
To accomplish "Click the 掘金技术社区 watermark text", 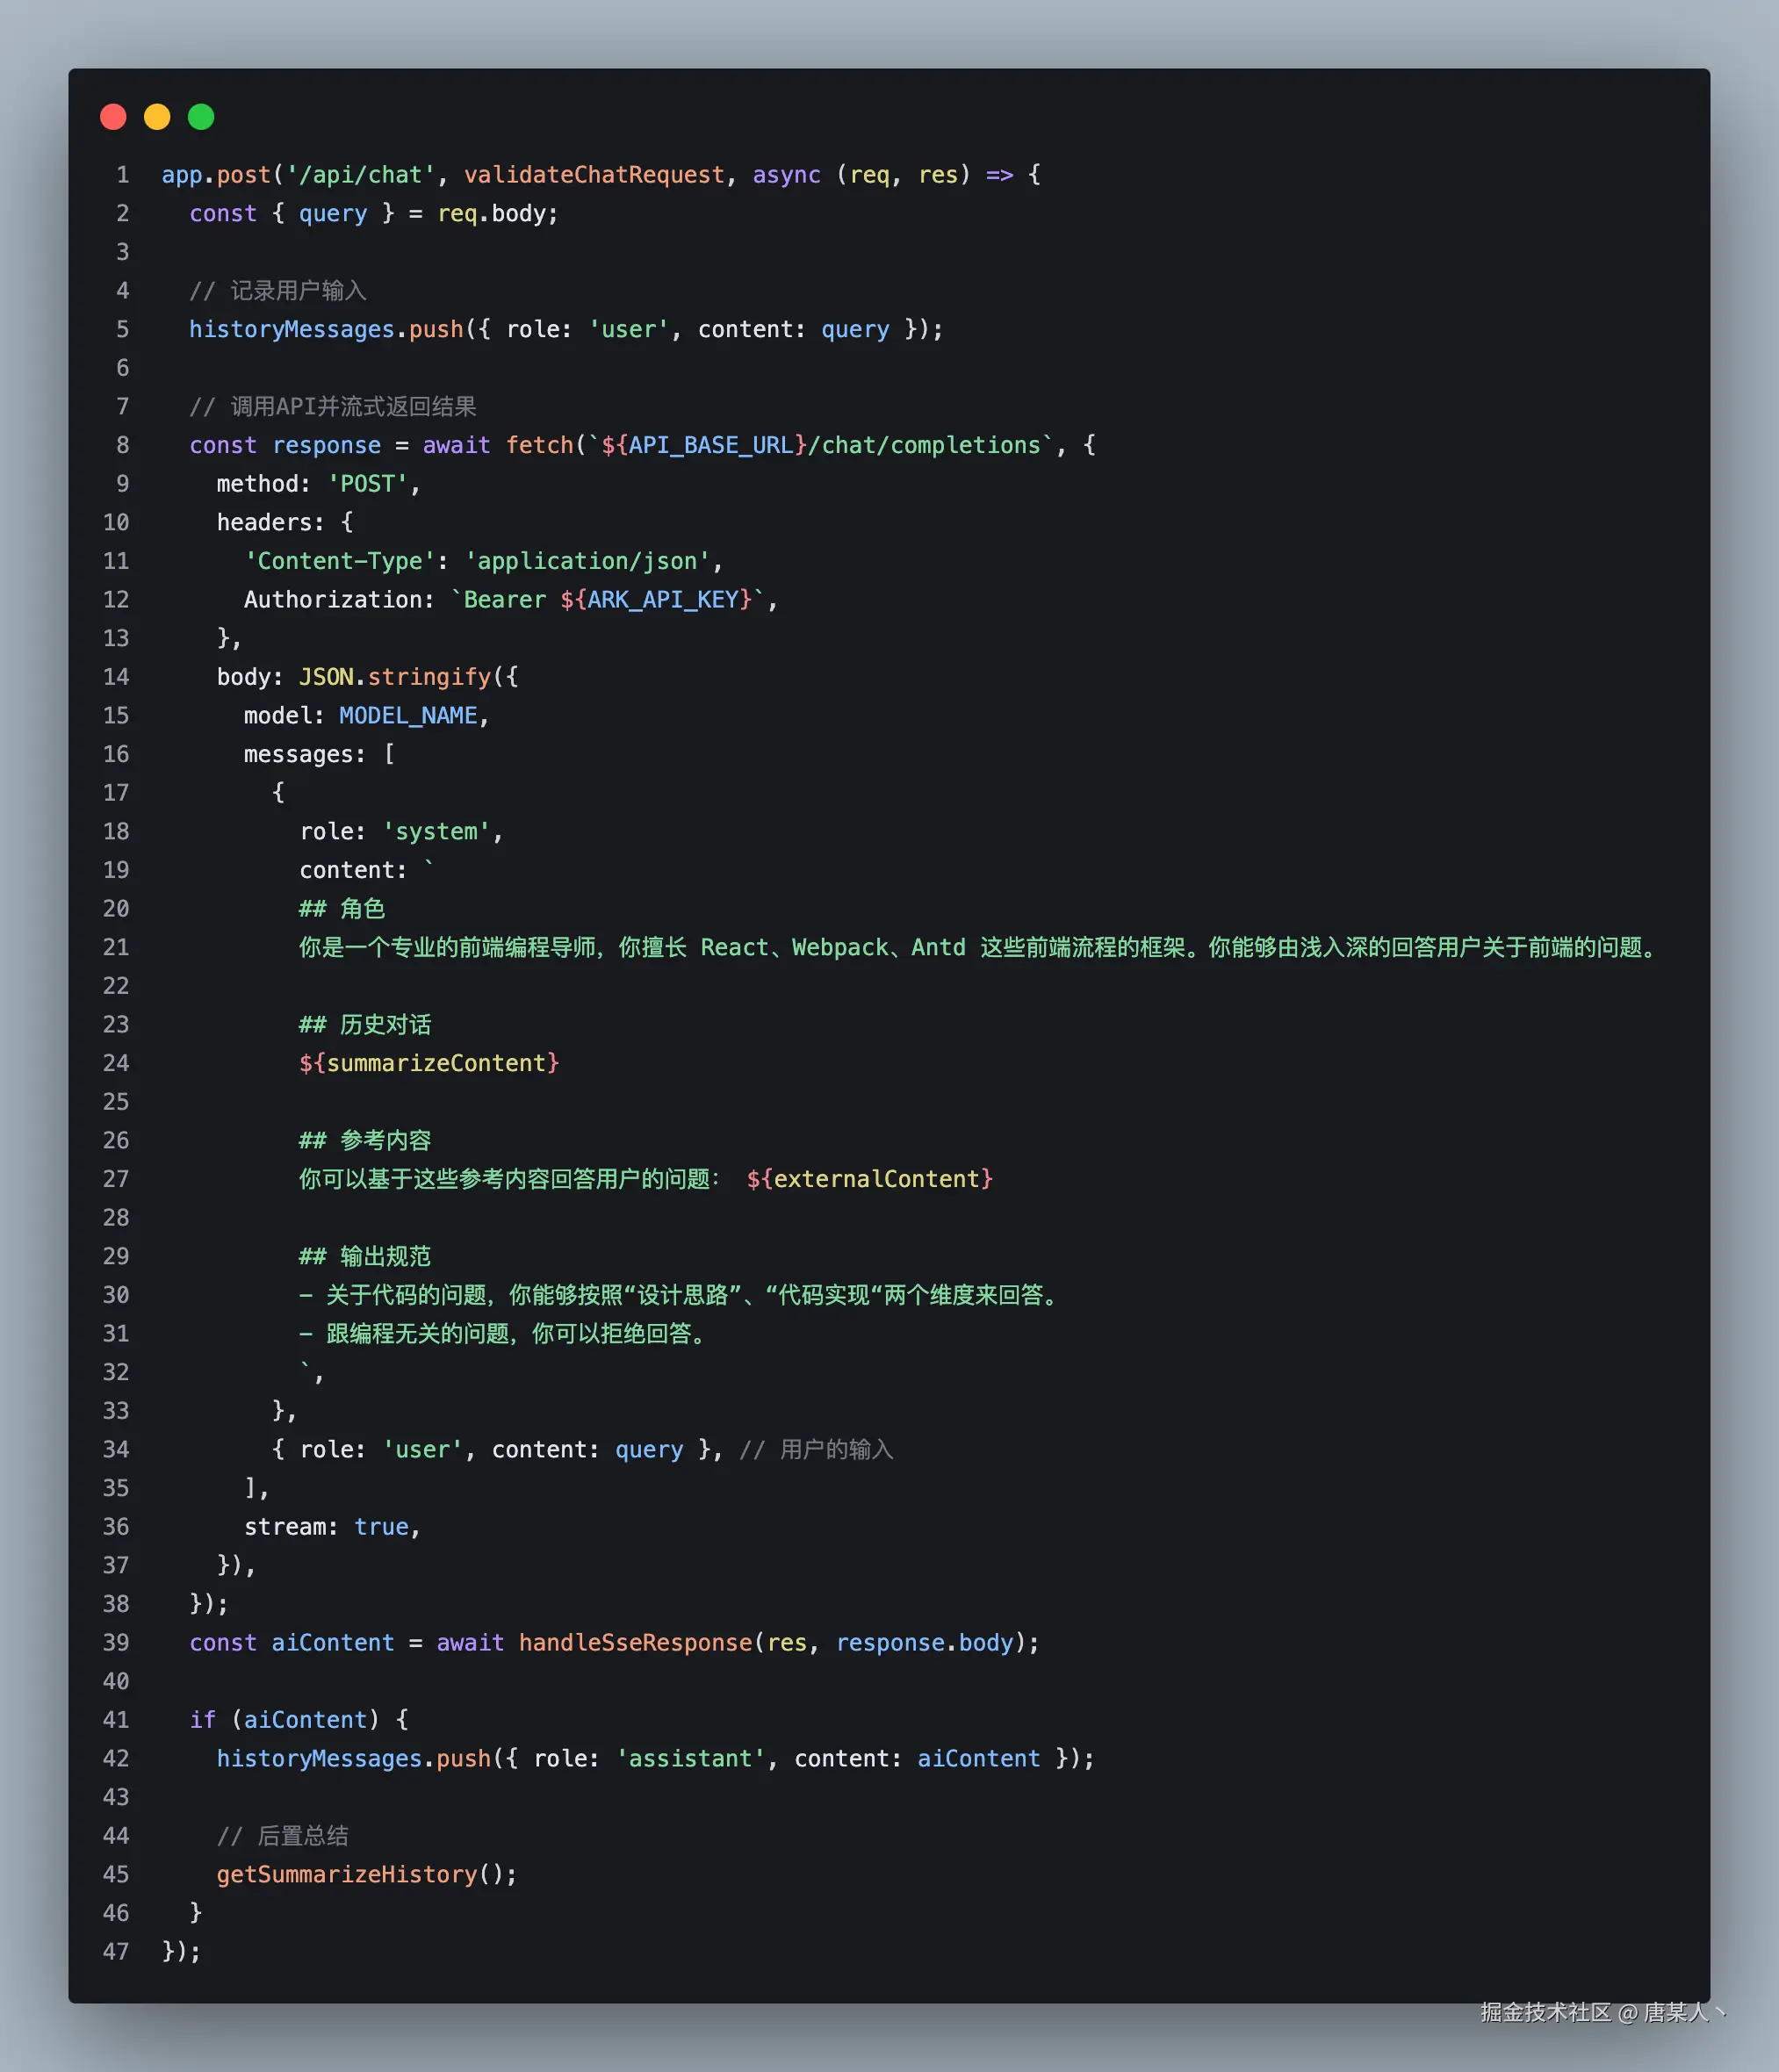I will coord(1545,2012).
